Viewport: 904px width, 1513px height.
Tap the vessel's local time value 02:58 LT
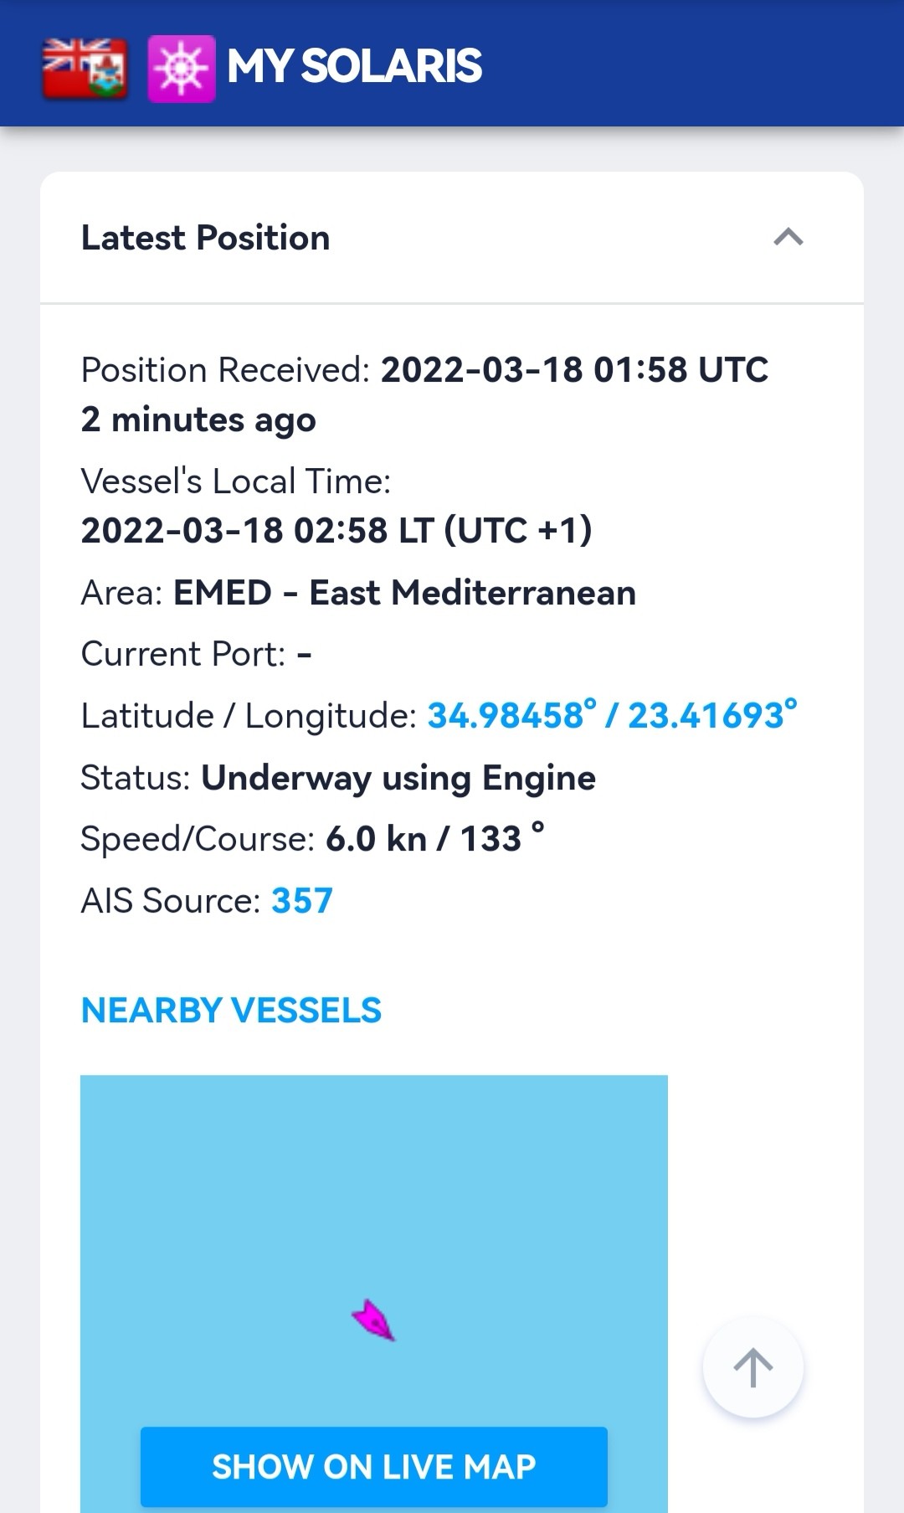click(x=336, y=531)
